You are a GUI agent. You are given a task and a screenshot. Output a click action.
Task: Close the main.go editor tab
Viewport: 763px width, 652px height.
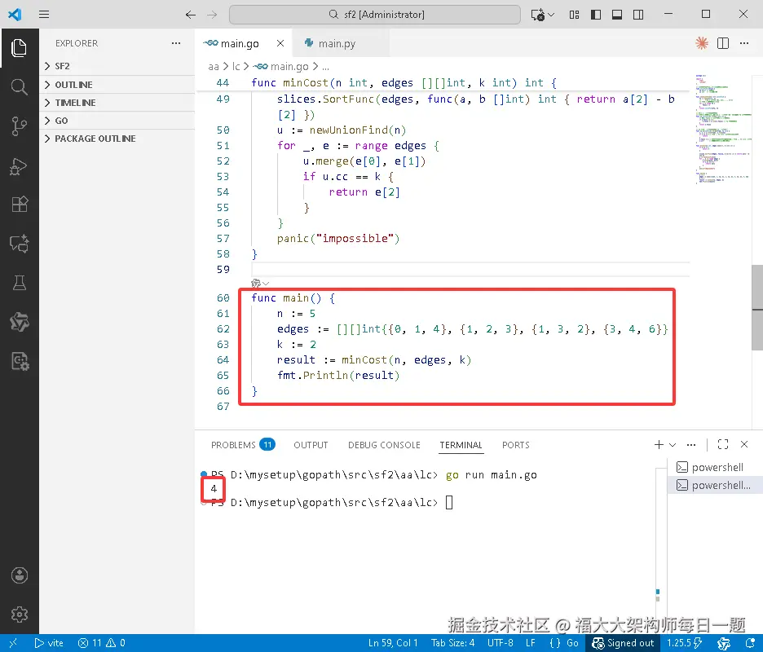point(280,43)
